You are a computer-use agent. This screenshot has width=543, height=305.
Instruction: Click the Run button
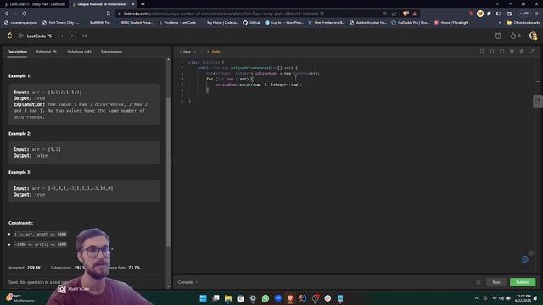(495, 282)
